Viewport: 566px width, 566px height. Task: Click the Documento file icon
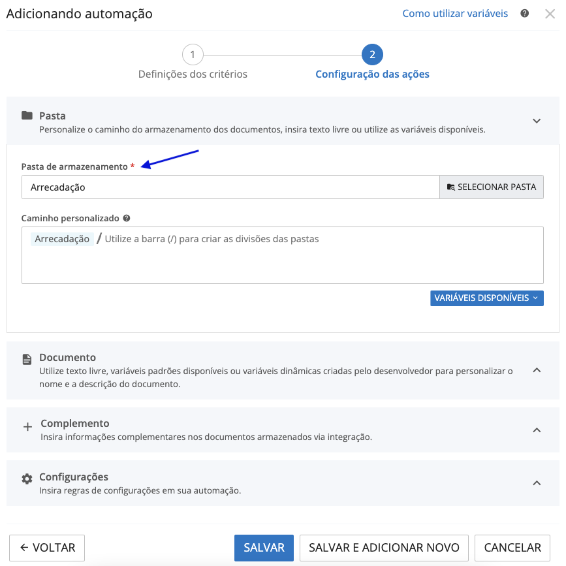click(27, 359)
